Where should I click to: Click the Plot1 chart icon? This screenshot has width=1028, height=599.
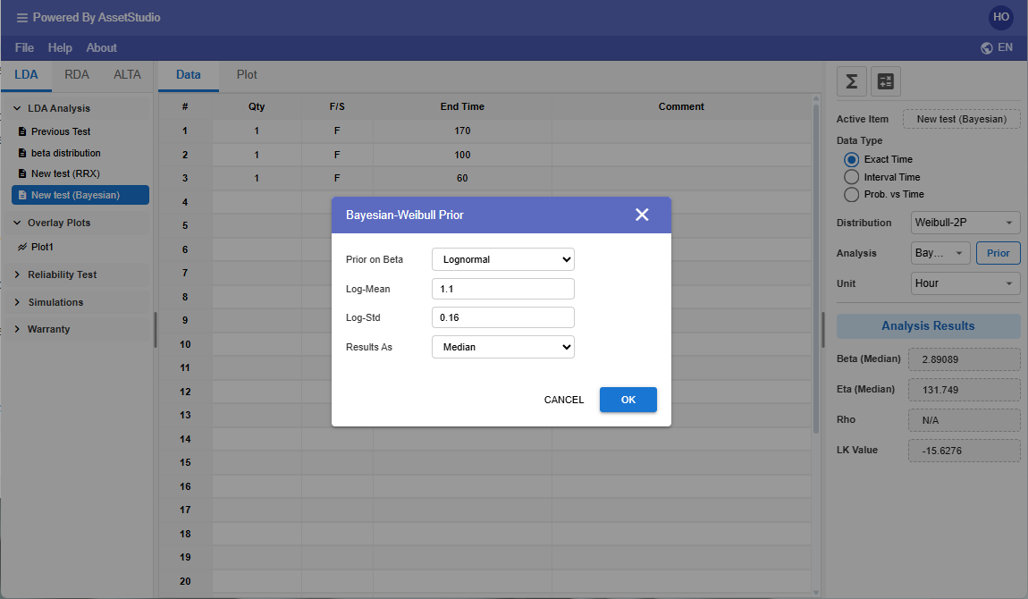(22, 247)
